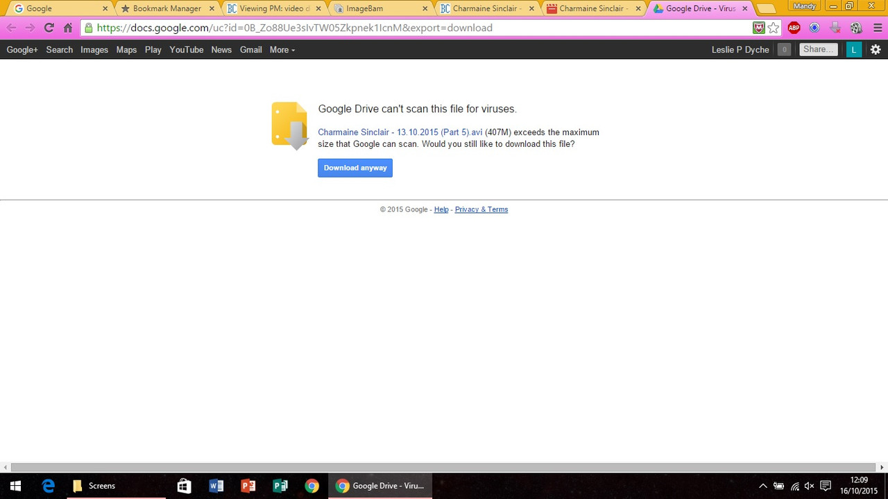Click the muted volume tray icon
Viewport: 888px width, 499px height.
(809, 486)
